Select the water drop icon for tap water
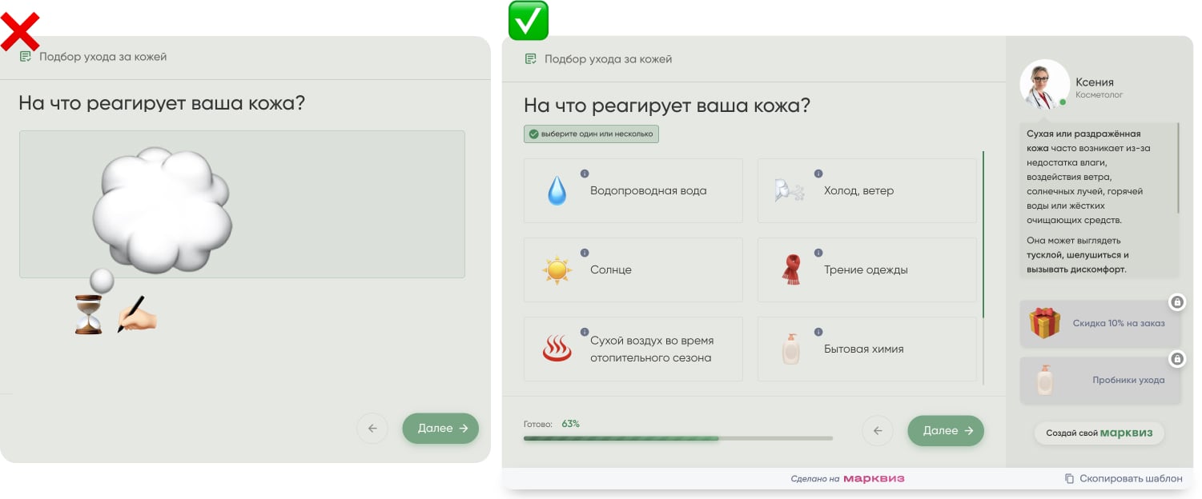This screenshot has height=499, width=1202. pos(557,190)
